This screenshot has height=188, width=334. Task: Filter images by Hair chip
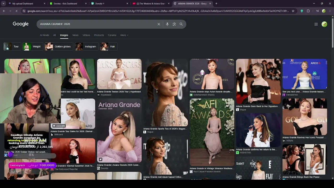point(109,46)
